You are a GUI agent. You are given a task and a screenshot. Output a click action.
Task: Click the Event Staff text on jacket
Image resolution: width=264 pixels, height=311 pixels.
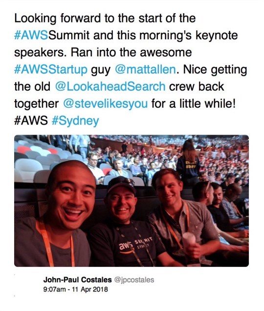click(x=190, y=165)
